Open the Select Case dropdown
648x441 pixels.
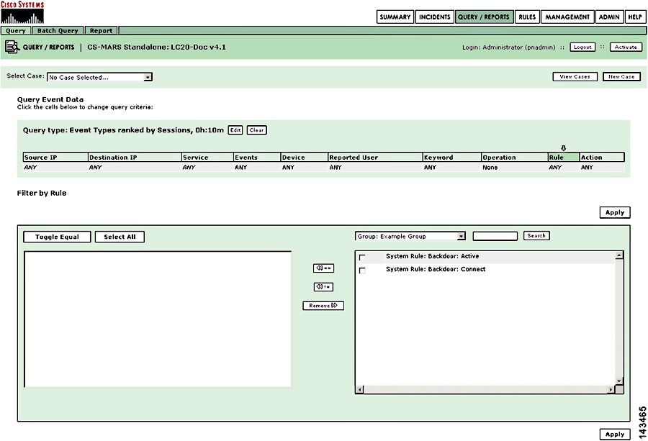pyautogui.click(x=99, y=77)
